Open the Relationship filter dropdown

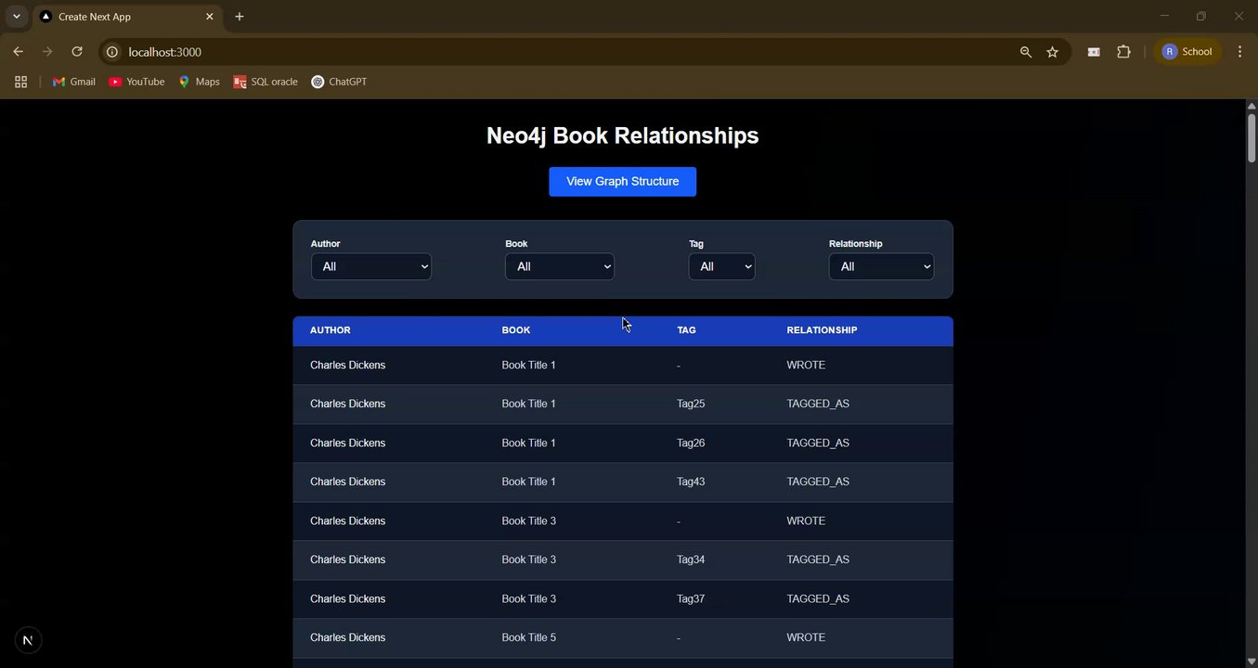pyautogui.click(x=881, y=266)
